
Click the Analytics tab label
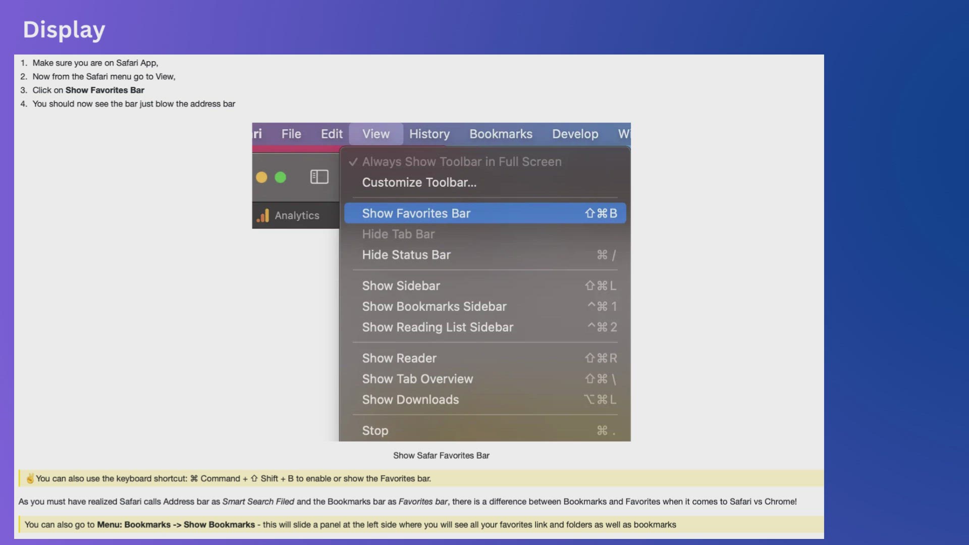pos(297,215)
